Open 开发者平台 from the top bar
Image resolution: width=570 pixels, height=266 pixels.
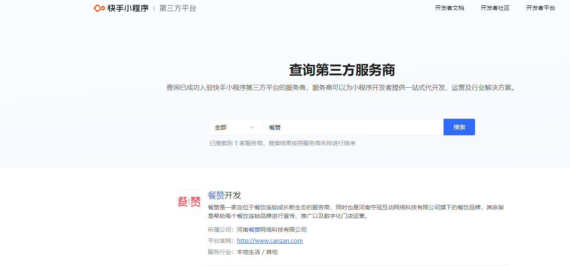pyautogui.click(x=541, y=8)
